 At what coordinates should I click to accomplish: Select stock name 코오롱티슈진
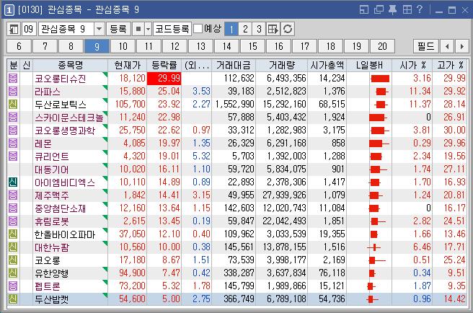pos(61,79)
